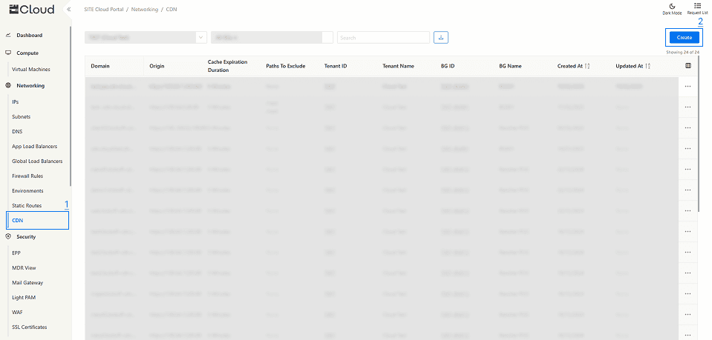Open Virtual Machines under Compute

click(30, 69)
